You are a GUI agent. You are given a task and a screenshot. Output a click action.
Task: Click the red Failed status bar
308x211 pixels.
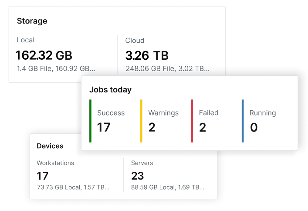pyautogui.click(x=192, y=121)
